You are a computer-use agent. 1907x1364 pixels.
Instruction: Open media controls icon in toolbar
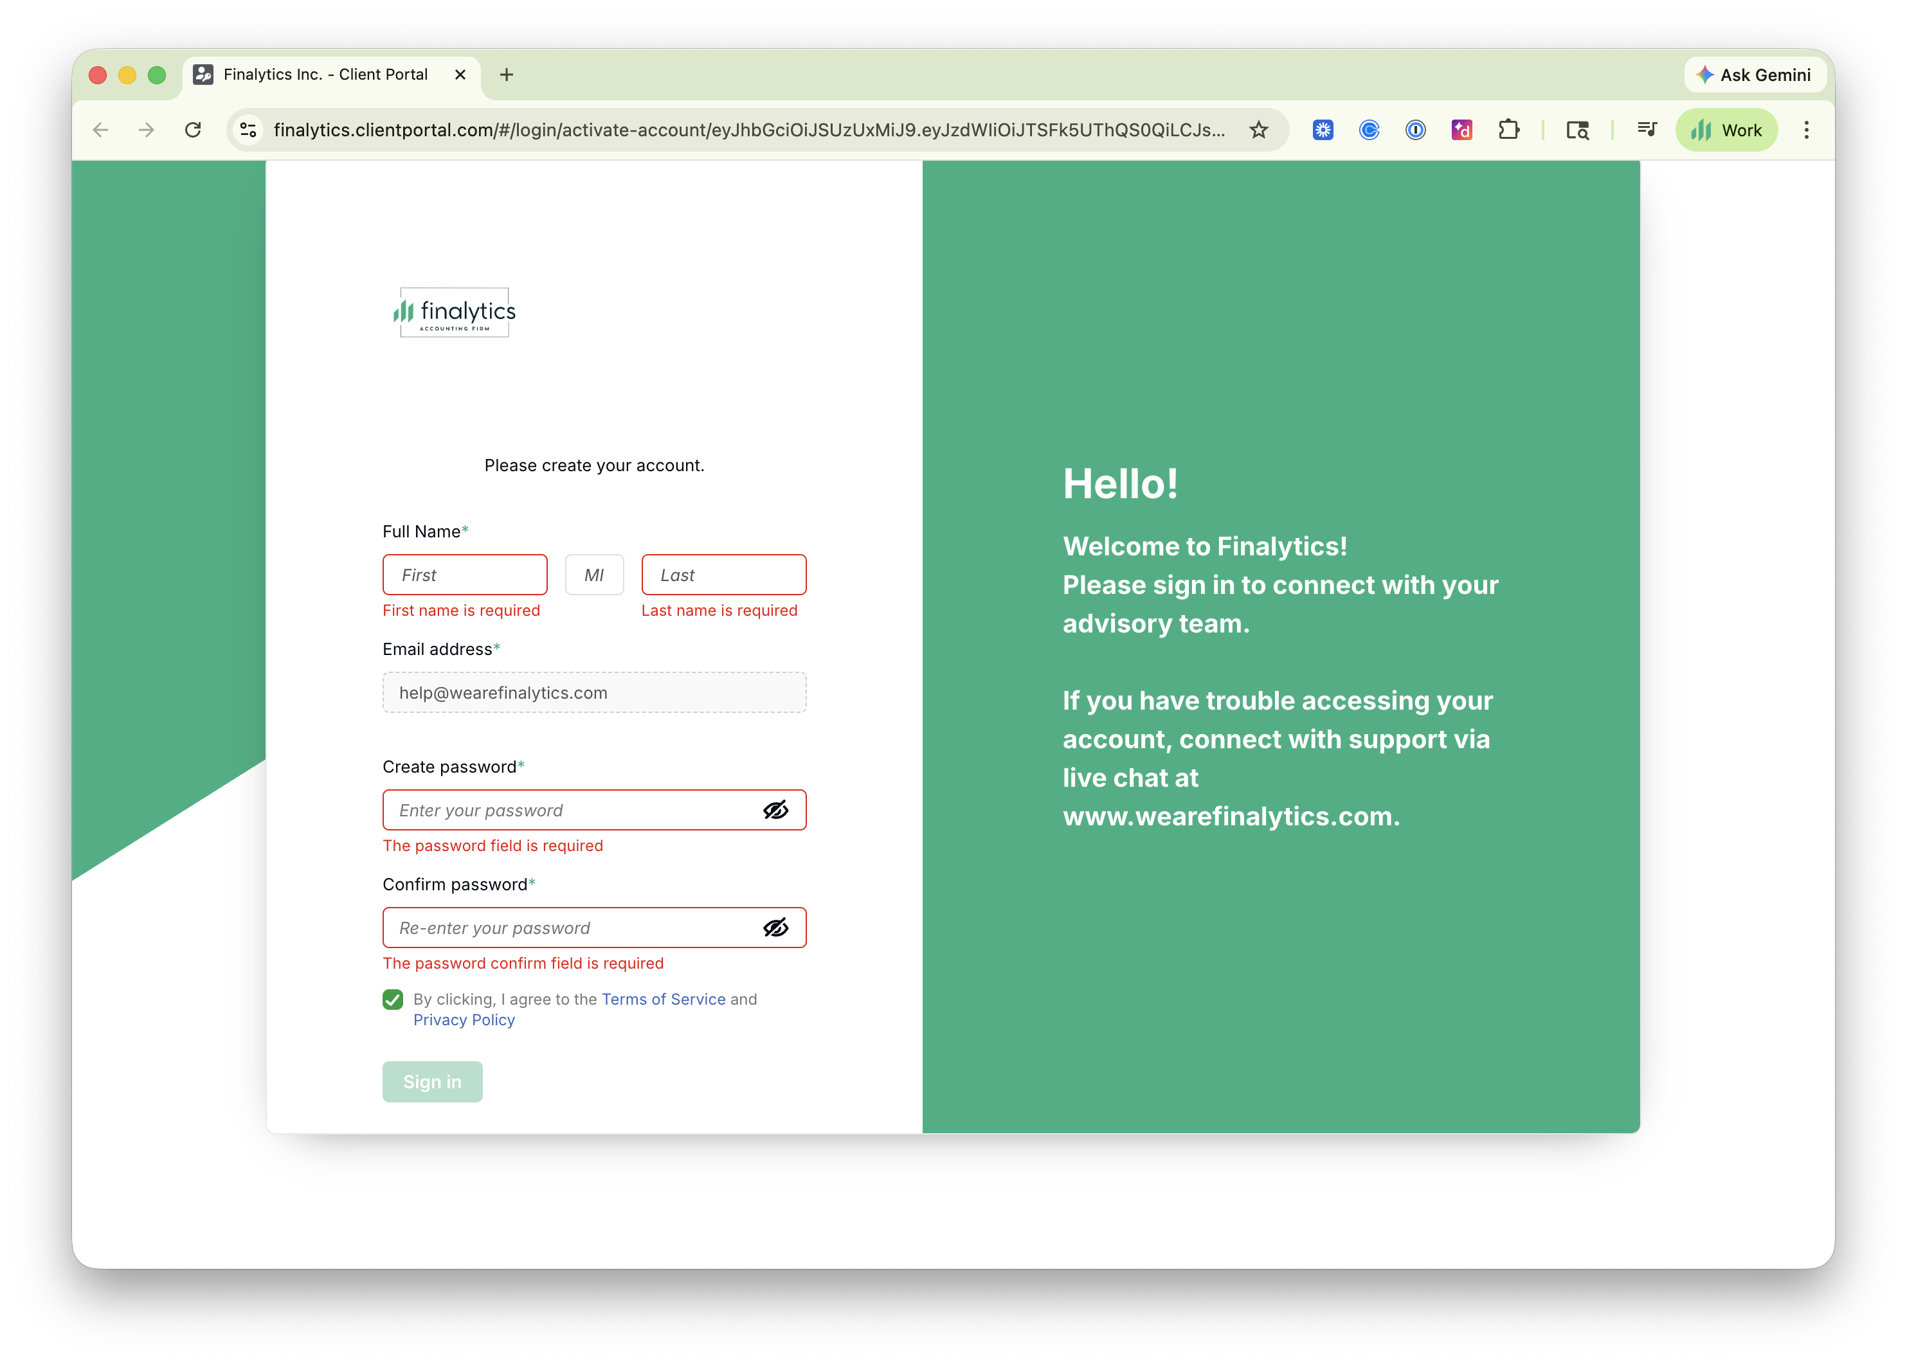click(x=1647, y=129)
